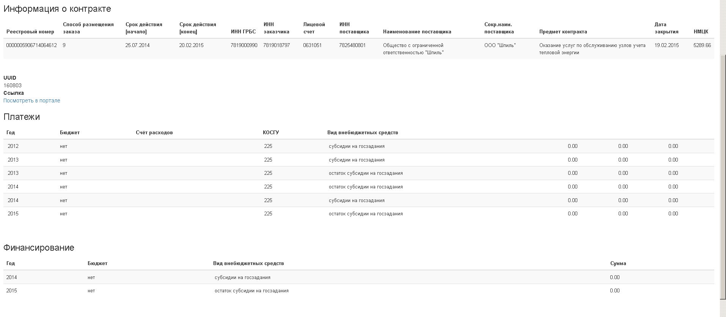Select the 'ООО "Шпиль"' supplier short name cell
This screenshot has width=726, height=317.
500,46
